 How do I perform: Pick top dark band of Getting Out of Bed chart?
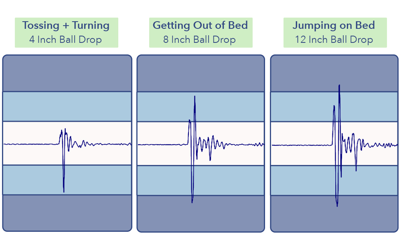200,74
